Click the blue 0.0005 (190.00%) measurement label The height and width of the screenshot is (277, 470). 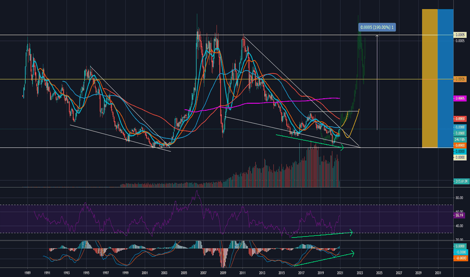click(x=377, y=27)
